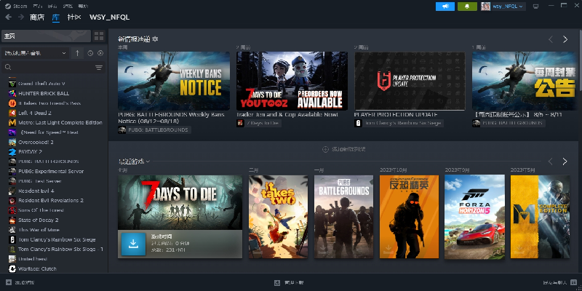This screenshot has width=582, height=291.
Task: Switch to Big Picture mode monitor icon
Action: 535,7
